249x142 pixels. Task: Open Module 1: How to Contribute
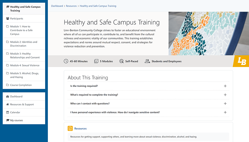24,30
